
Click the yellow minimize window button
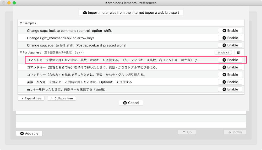coord(9,3)
